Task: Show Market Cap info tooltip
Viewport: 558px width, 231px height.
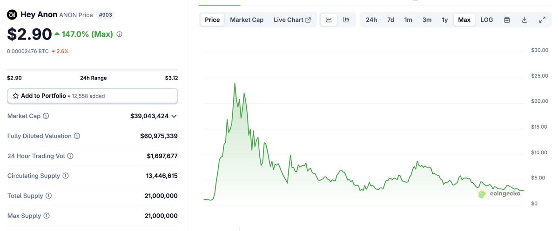Action: tap(46, 116)
